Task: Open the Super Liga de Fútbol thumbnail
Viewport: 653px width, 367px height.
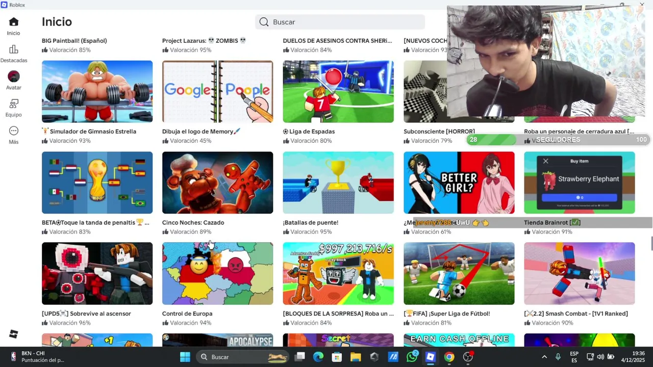Action: click(459, 273)
